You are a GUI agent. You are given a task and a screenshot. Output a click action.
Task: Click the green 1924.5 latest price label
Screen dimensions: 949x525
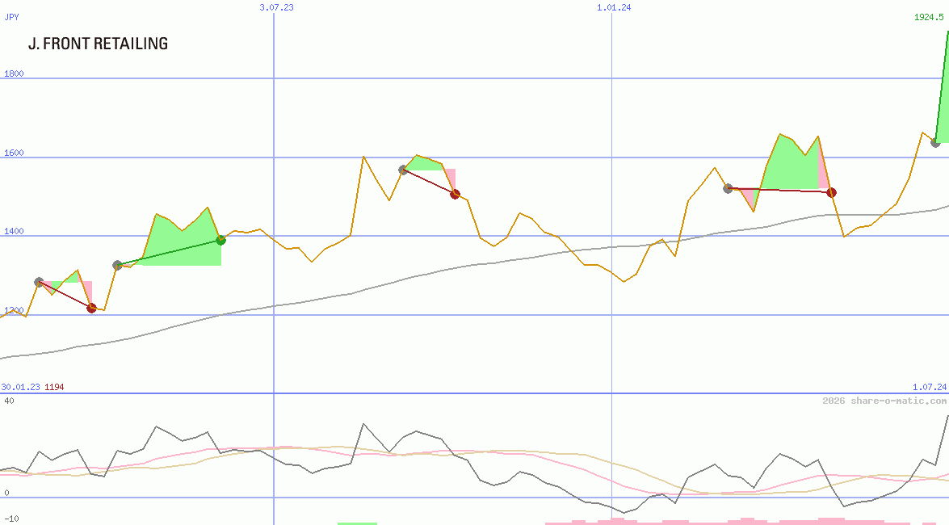(x=930, y=17)
